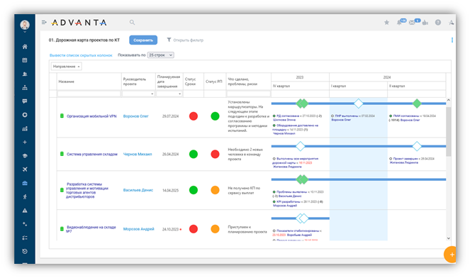Open the Home icon in sidebar
Screen dimensions: 470x278
point(25,47)
